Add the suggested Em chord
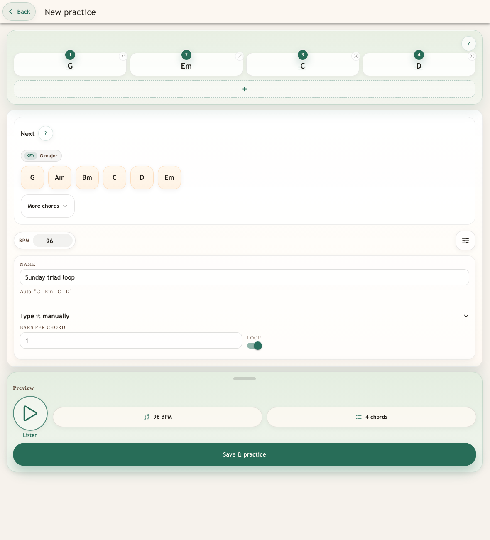Image resolution: width=490 pixels, height=540 pixels. 169,177
